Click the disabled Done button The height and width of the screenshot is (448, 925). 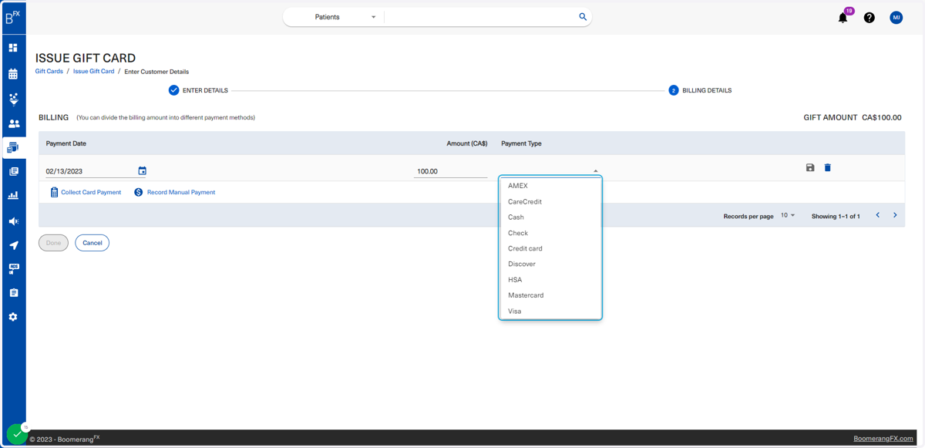click(53, 243)
